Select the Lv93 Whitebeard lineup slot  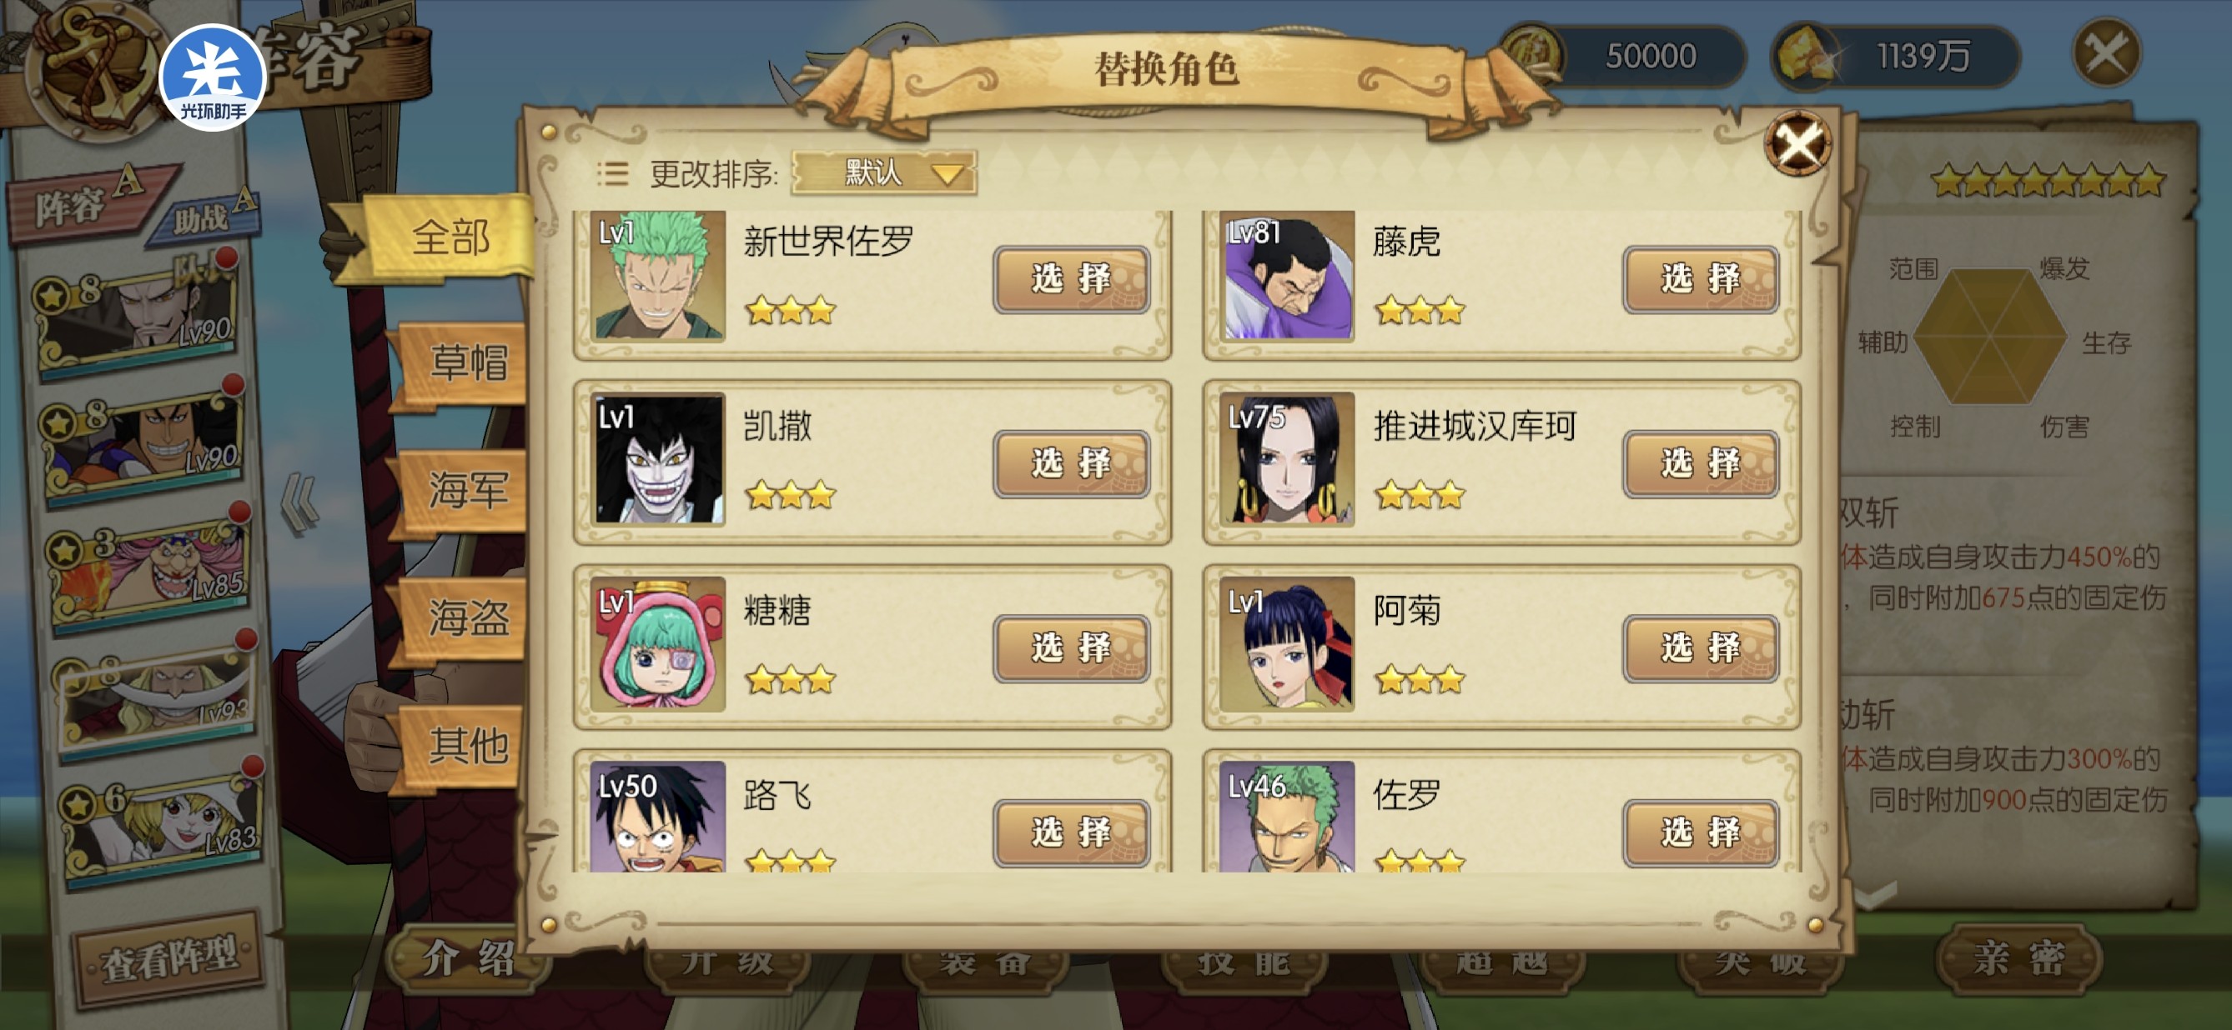coord(156,692)
